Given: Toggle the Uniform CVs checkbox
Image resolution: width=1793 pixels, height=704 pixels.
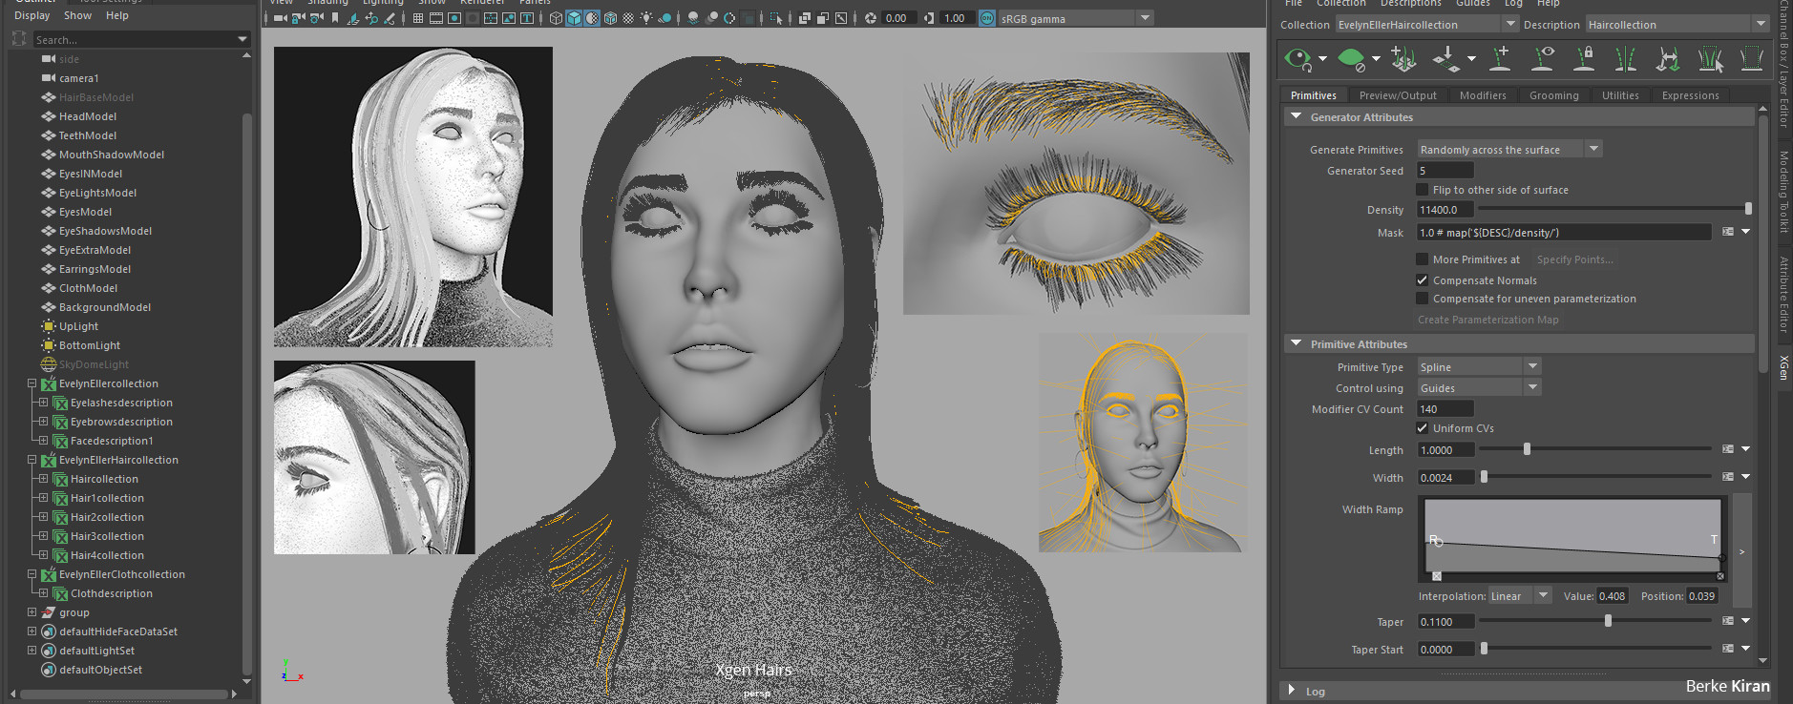Looking at the screenshot, I should point(1423,428).
